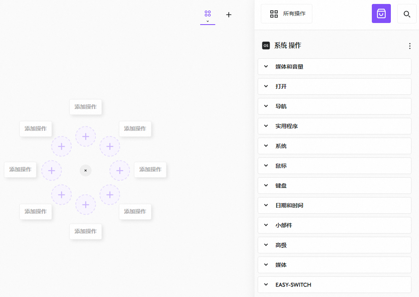The height and width of the screenshot is (297, 419).
Task: Expand the EASY-SWITCH category
Action: click(334, 285)
